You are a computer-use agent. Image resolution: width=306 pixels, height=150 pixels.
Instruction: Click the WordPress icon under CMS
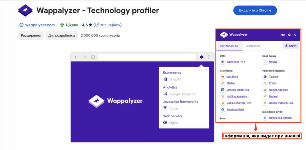(223, 62)
